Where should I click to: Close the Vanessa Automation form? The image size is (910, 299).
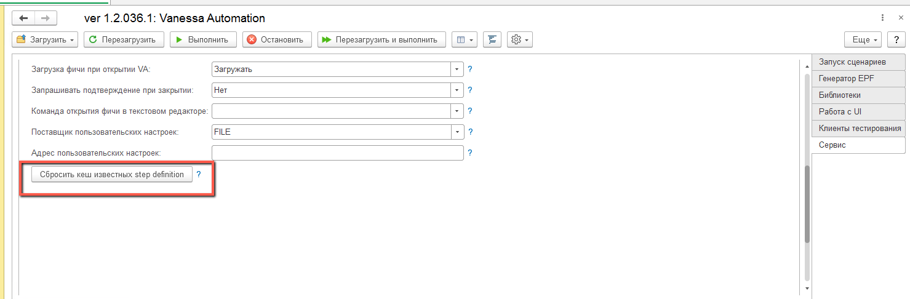pos(900,18)
